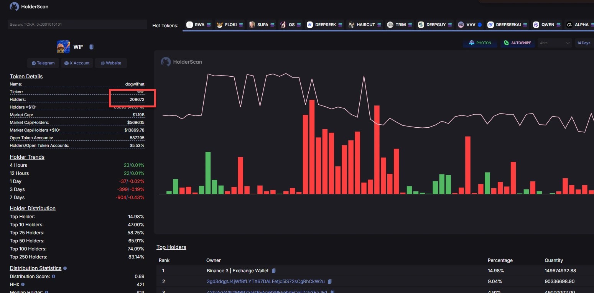This screenshot has height=293, width=594.
Task: Select the FLOKI hot token
Action: tap(230, 25)
